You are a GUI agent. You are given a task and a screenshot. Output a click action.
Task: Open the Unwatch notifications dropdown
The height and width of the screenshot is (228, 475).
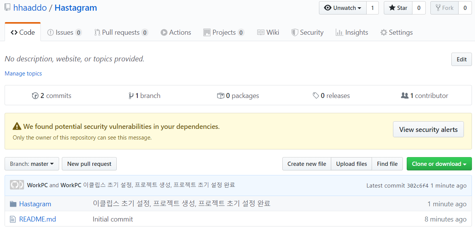[343, 8]
